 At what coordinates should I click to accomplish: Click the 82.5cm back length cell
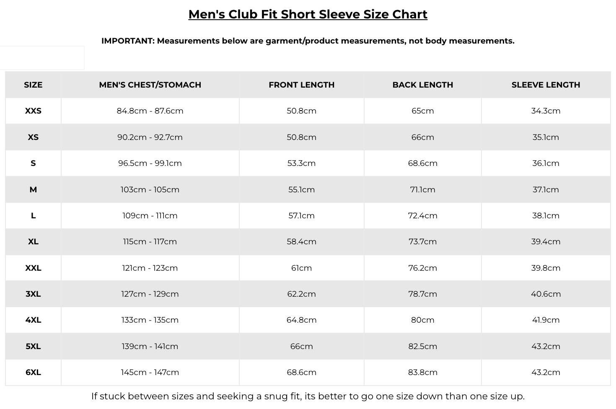pyautogui.click(x=423, y=346)
